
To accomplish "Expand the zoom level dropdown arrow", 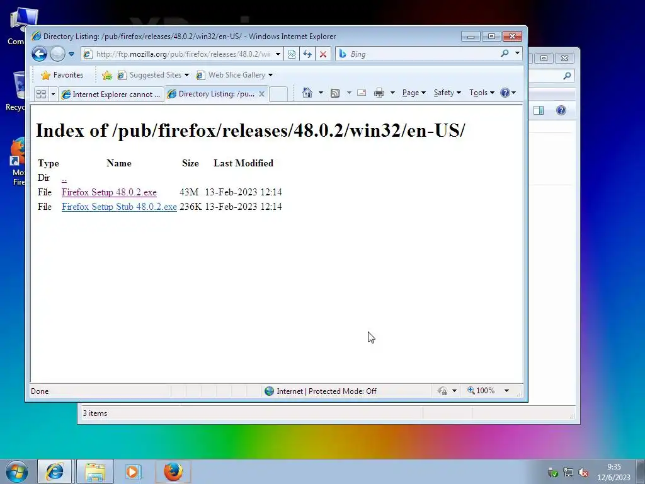I will tap(507, 391).
